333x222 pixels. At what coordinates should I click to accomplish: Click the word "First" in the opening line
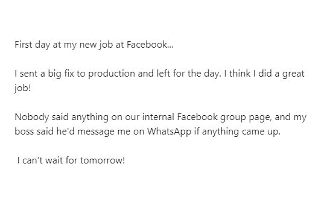pos(24,45)
